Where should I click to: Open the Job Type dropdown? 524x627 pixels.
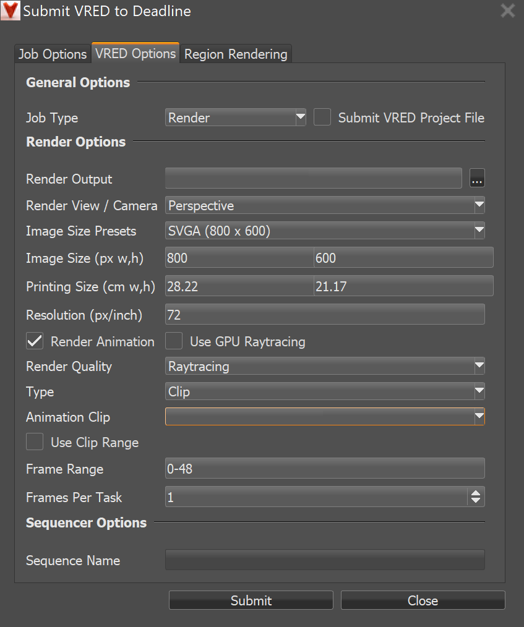(x=236, y=117)
